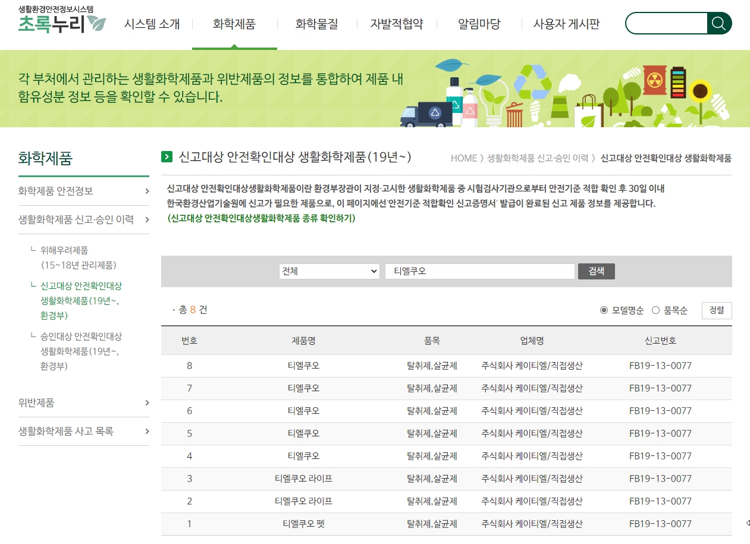Open 신고대상 안전확인대상생활화학제품 종류 확인하기 link
Image resolution: width=750 pixels, height=544 pixels.
[261, 218]
